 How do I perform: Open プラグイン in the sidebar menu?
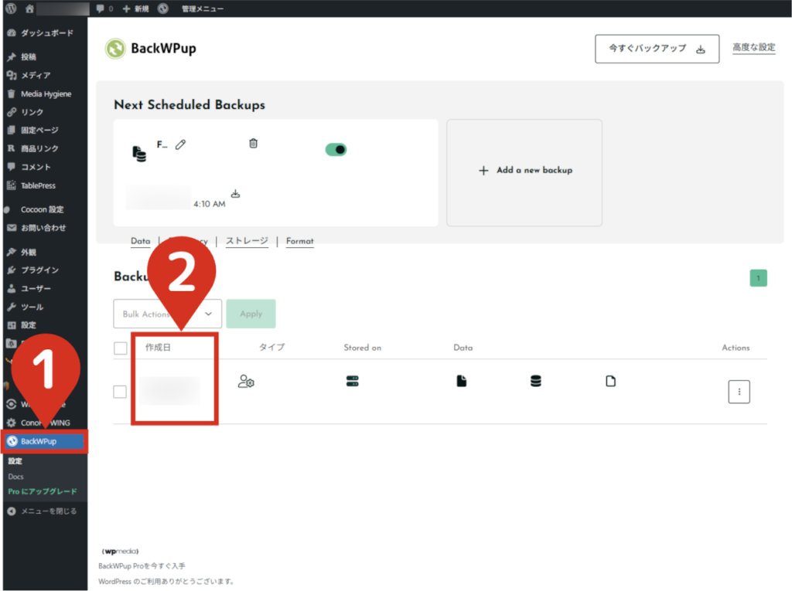39,270
